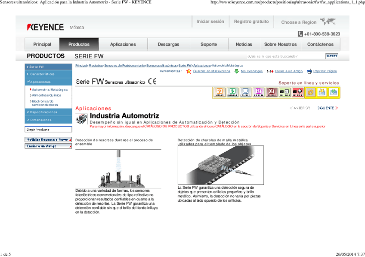Click the metal mesh tray conveyor illustration
Image resolution: width=365 pixels, height=257 pixels.
[221, 165]
